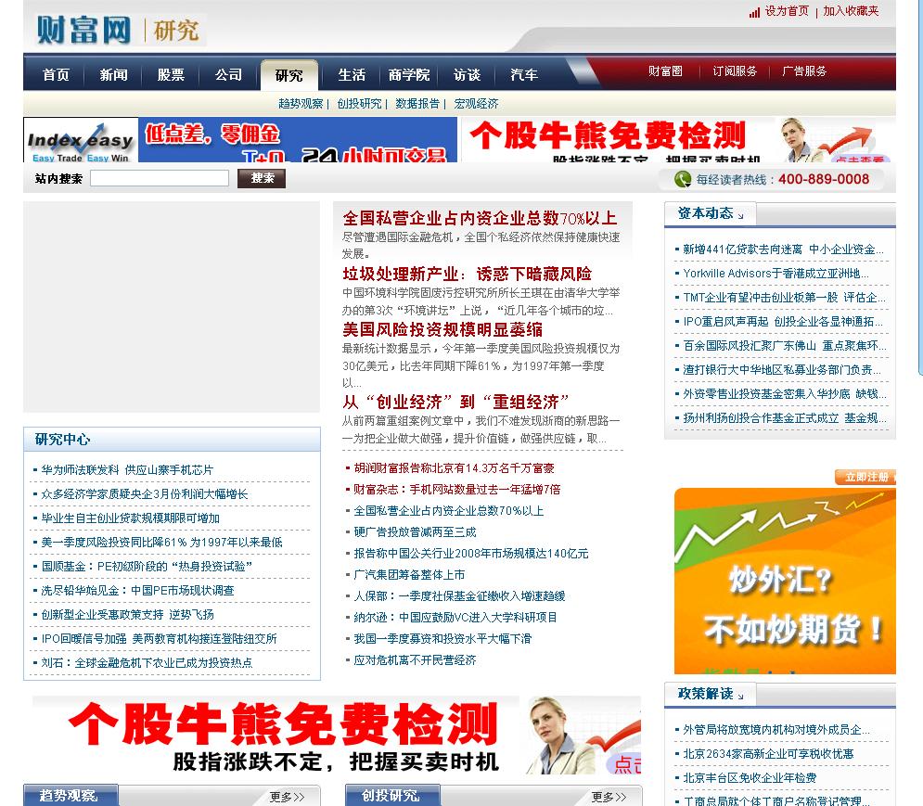Click the arrow icon next to 政策解读

point(740,697)
